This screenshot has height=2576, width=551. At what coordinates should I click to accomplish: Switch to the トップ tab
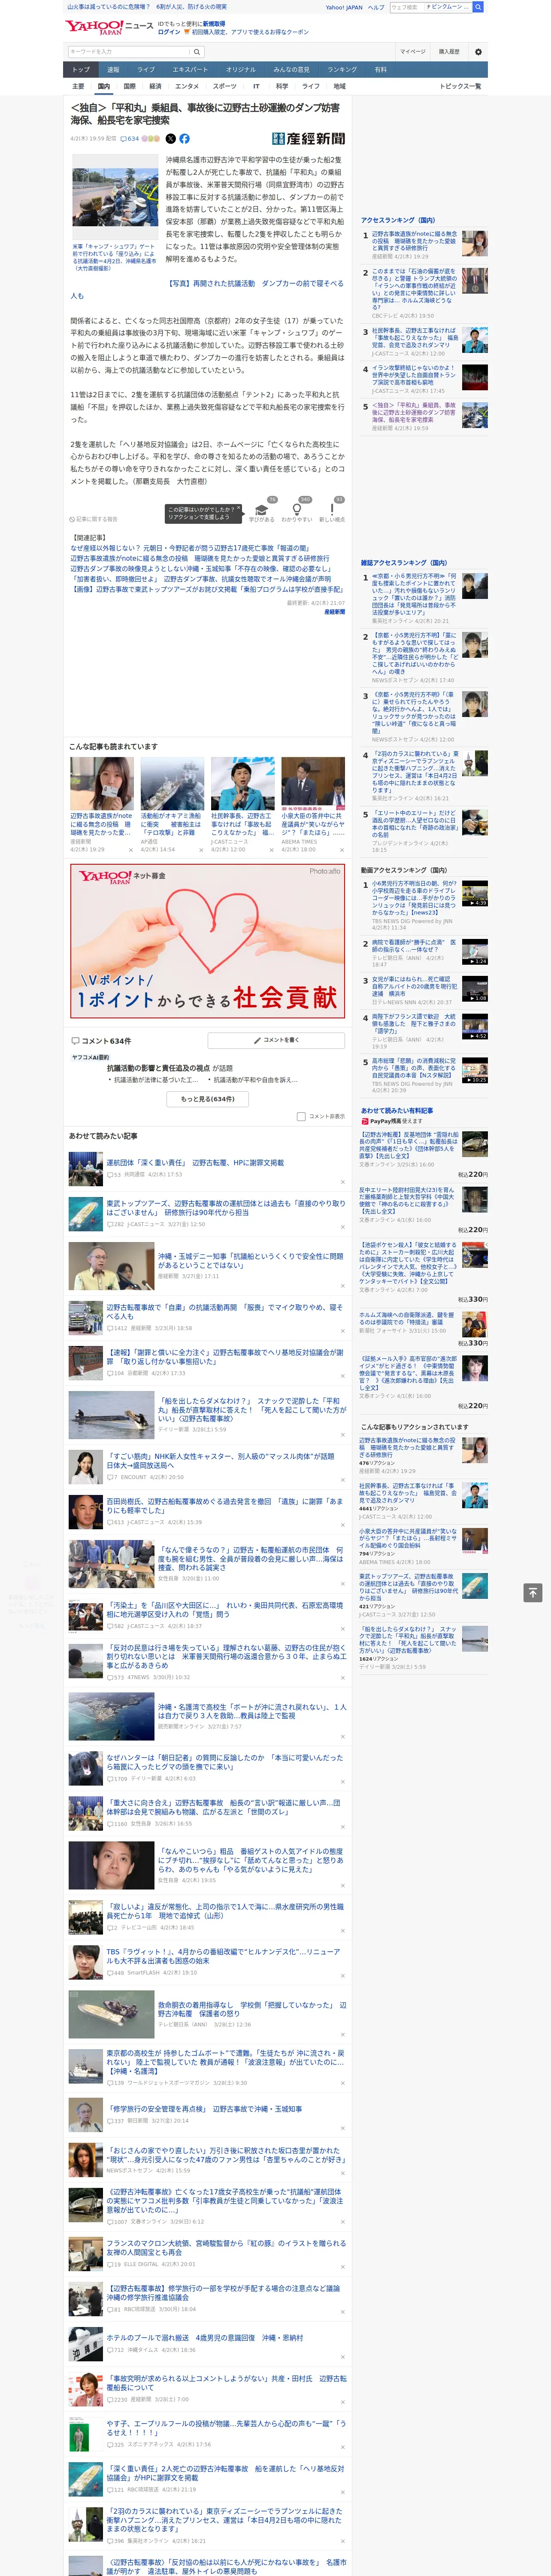coord(81,70)
